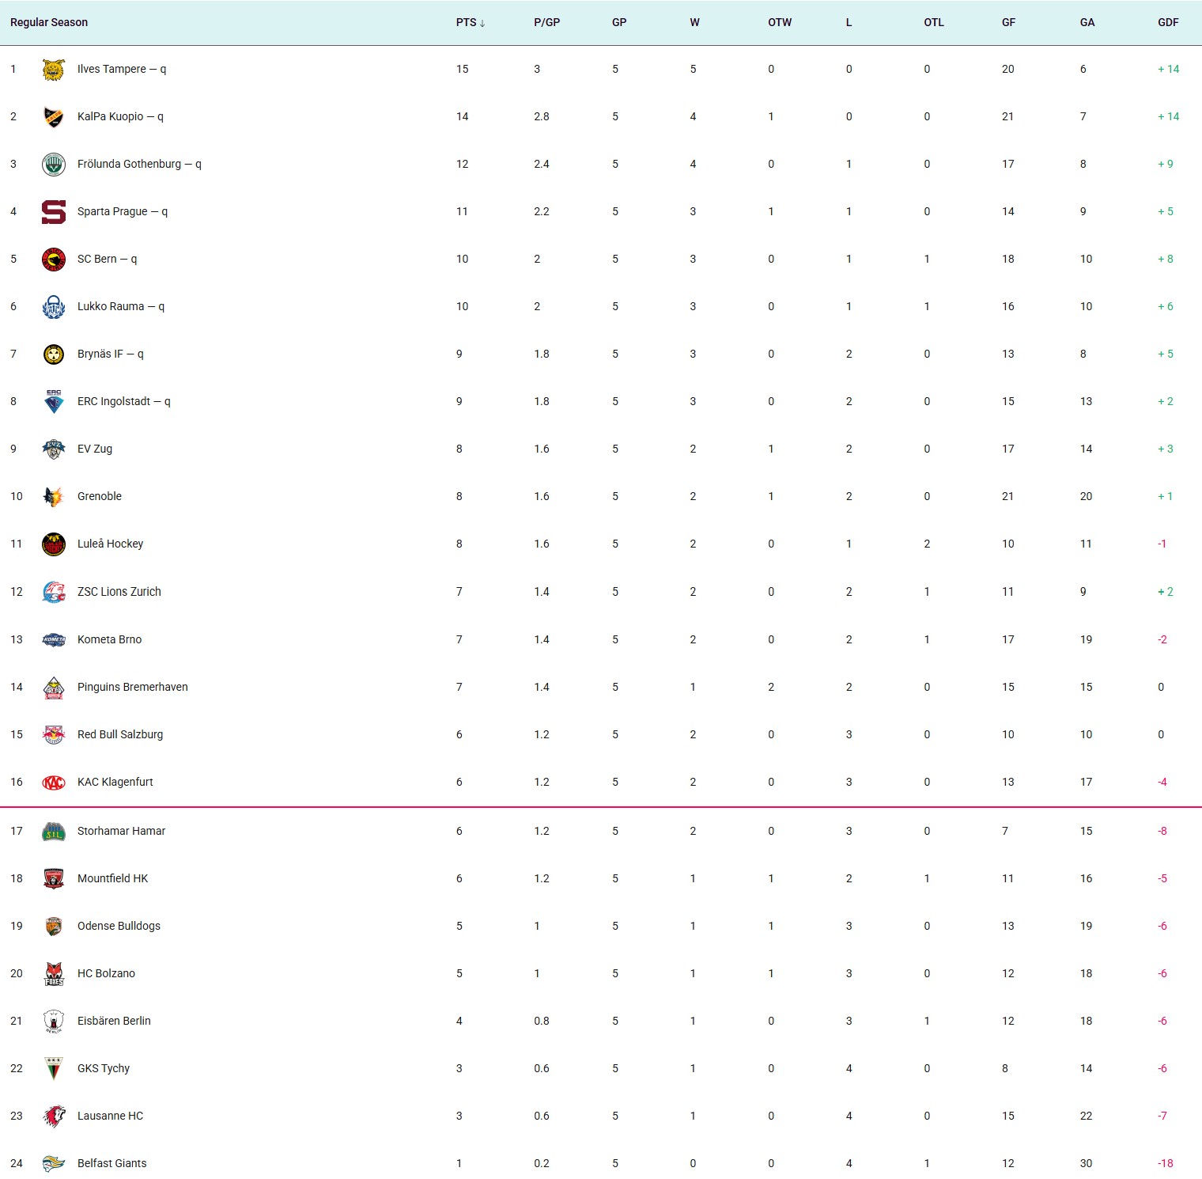Click the Red Bull Salzburg logo

(54, 735)
